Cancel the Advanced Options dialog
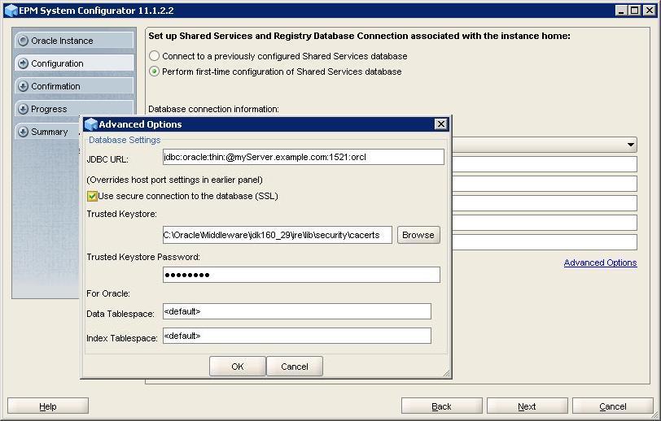Viewport: 661px width, 421px height. coord(294,367)
